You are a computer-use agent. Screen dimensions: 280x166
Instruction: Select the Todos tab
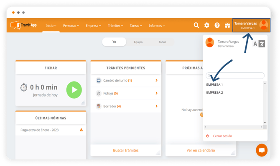(162, 42)
